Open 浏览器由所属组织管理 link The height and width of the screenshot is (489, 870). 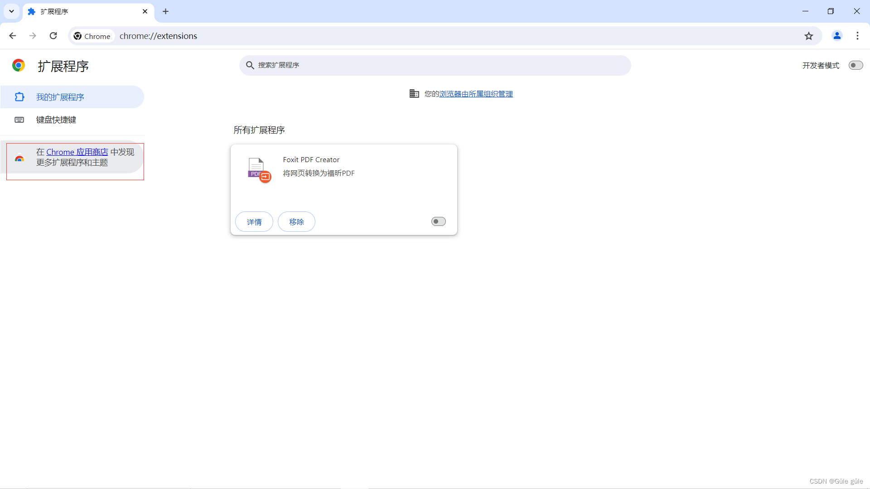(x=476, y=94)
